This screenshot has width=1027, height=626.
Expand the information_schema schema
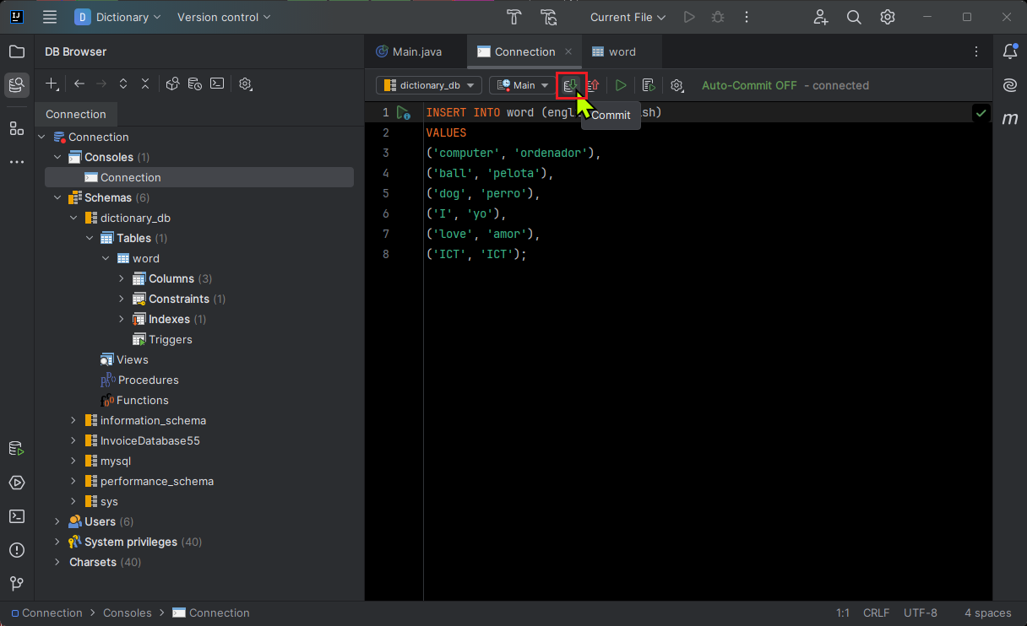pos(73,420)
